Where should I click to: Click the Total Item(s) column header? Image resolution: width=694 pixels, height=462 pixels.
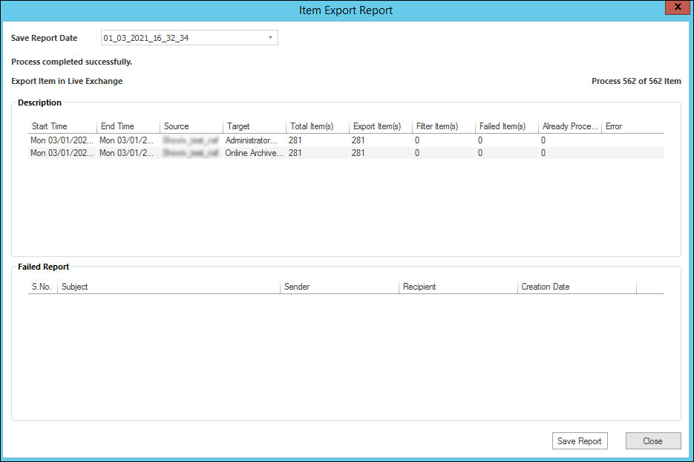point(318,126)
